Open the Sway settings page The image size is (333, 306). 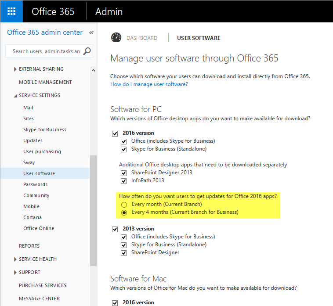point(29,162)
